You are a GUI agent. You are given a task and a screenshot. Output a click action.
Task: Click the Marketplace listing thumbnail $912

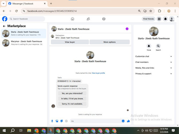coord(53,36)
